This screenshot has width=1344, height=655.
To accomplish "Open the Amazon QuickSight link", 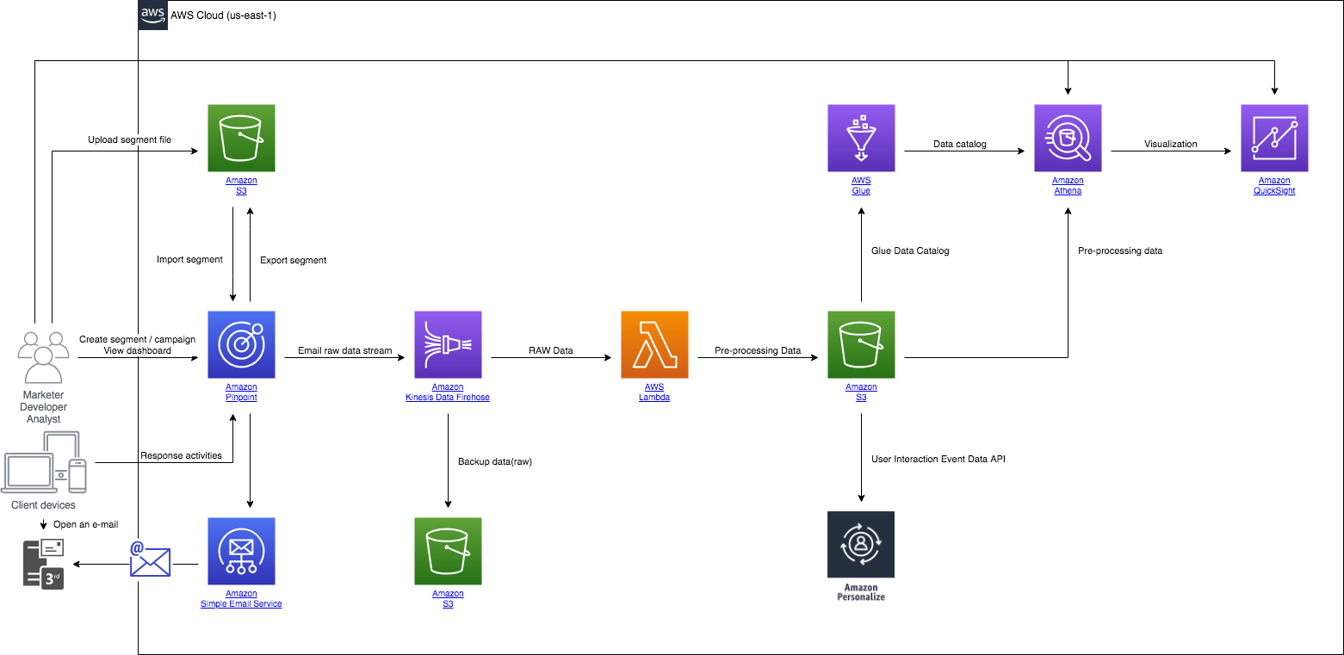I will click(x=1274, y=186).
